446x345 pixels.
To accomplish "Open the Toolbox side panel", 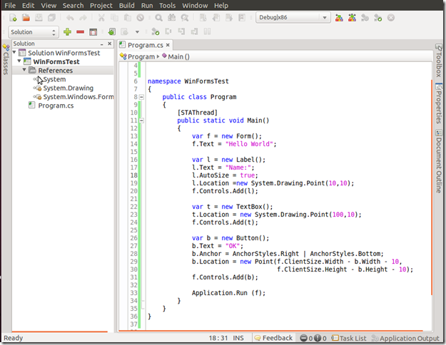I will tap(438, 61).
